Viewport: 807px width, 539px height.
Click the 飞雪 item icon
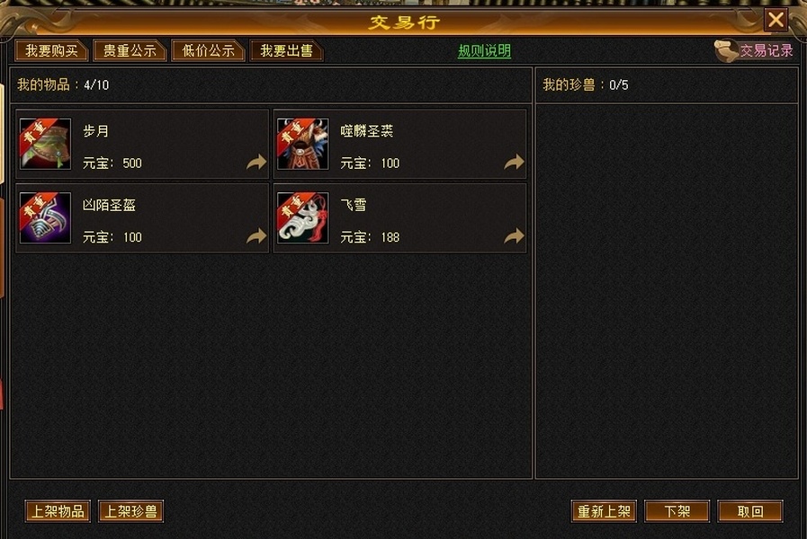click(x=302, y=218)
